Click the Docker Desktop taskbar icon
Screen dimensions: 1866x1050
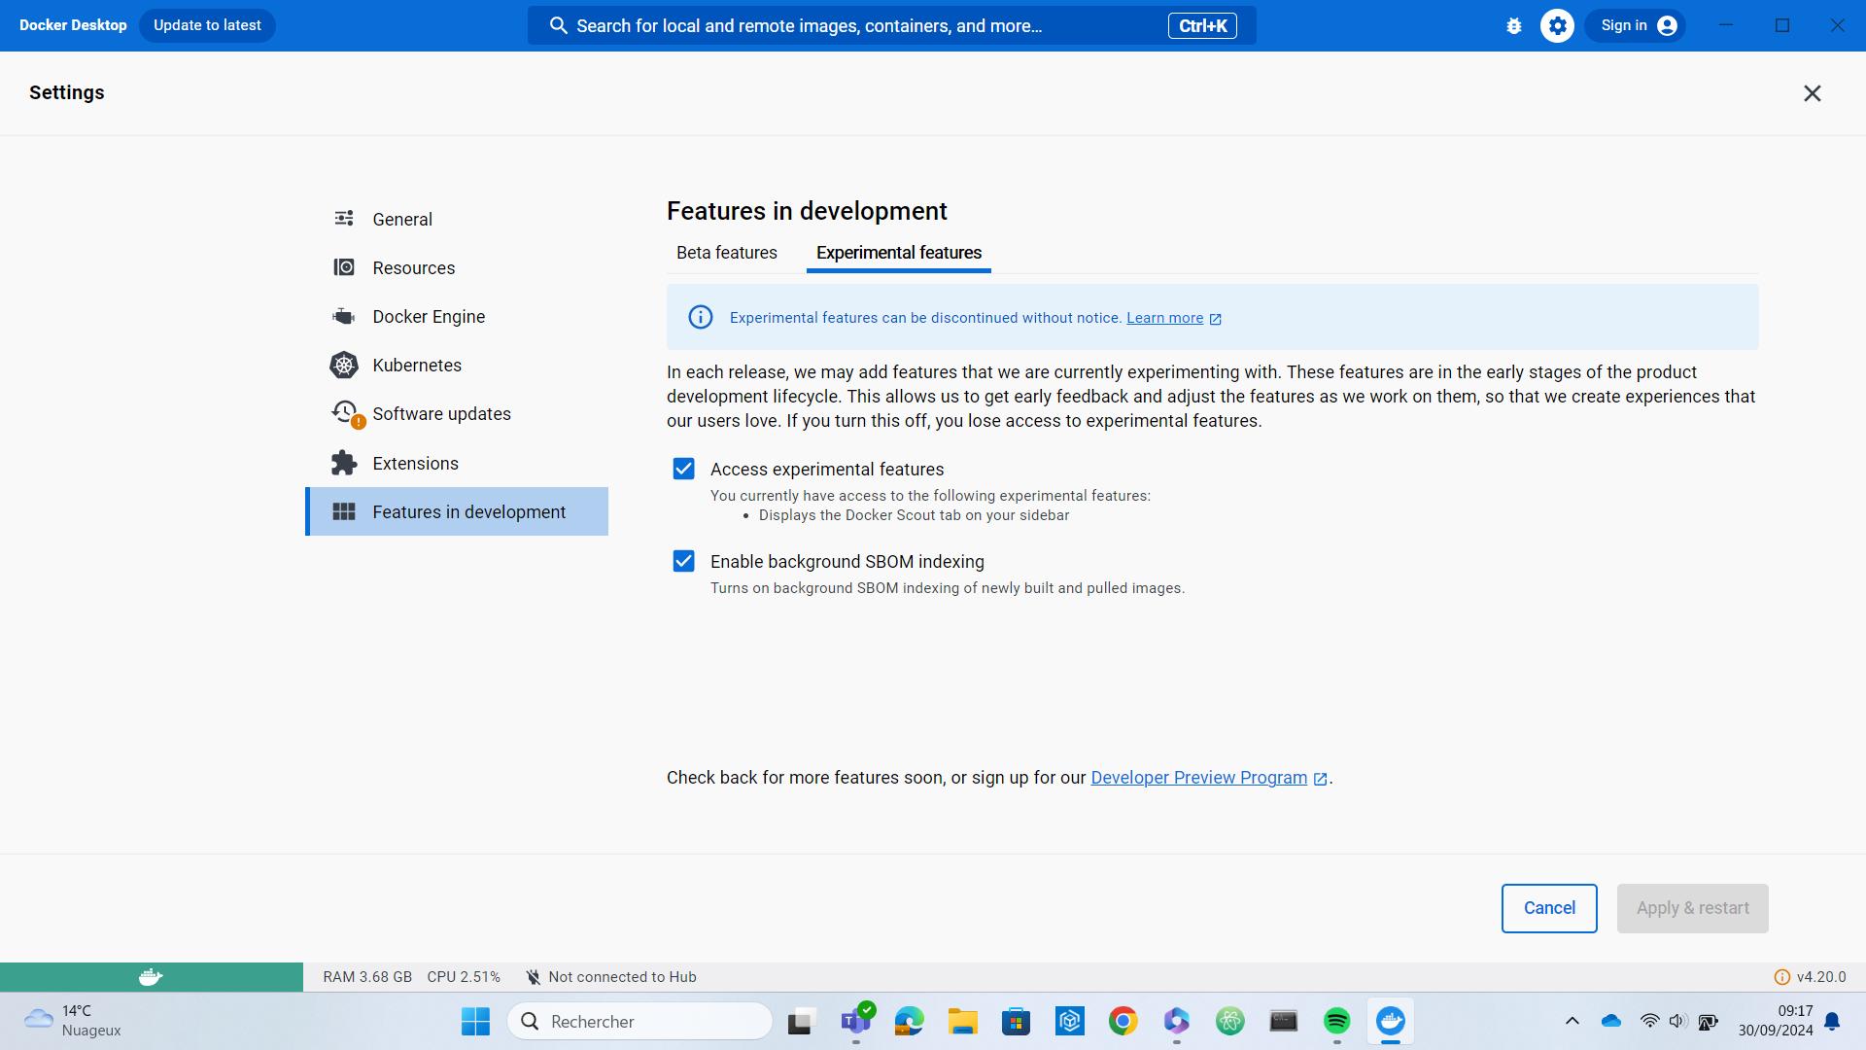(x=1390, y=1021)
